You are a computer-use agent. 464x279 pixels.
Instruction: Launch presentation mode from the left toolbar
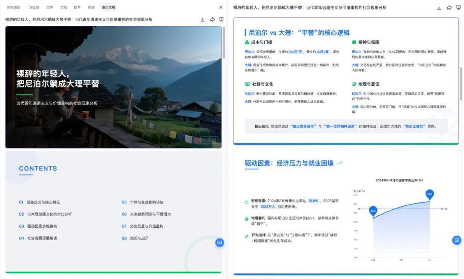click(x=221, y=19)
